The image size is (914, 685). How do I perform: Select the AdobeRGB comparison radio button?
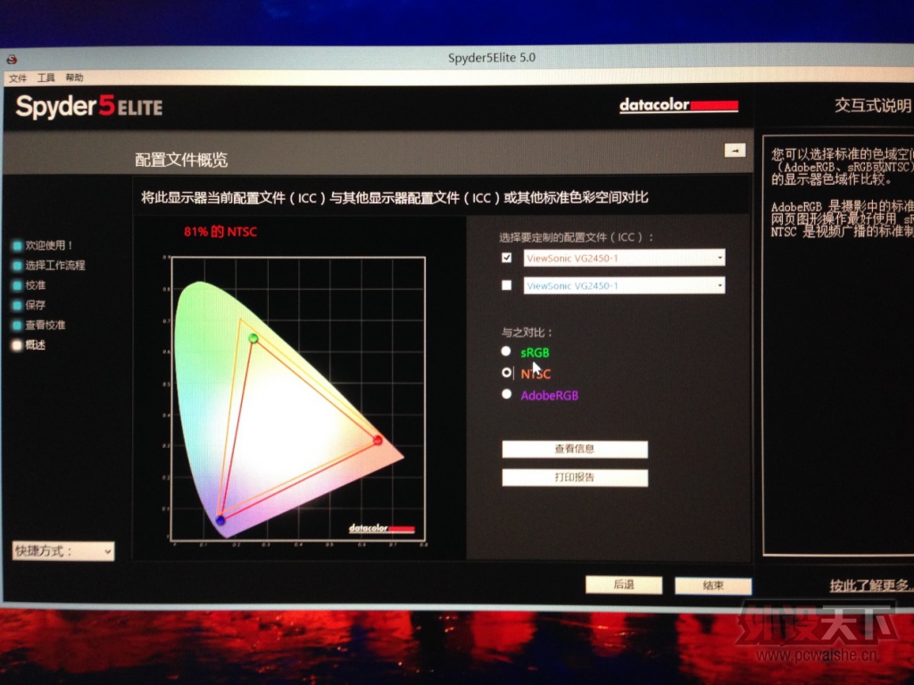(x=506, y=394)
